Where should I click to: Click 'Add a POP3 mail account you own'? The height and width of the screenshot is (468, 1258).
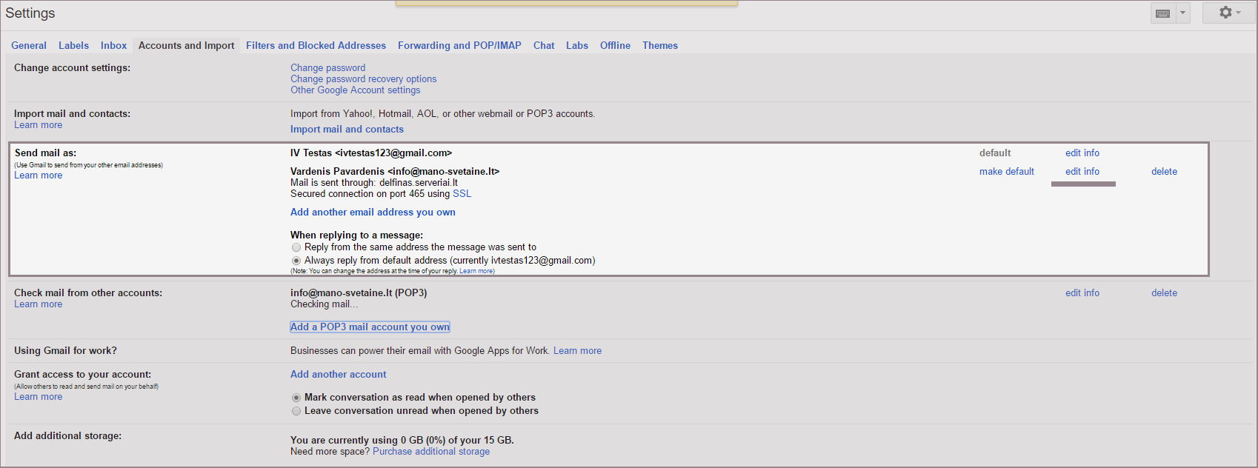370,327
